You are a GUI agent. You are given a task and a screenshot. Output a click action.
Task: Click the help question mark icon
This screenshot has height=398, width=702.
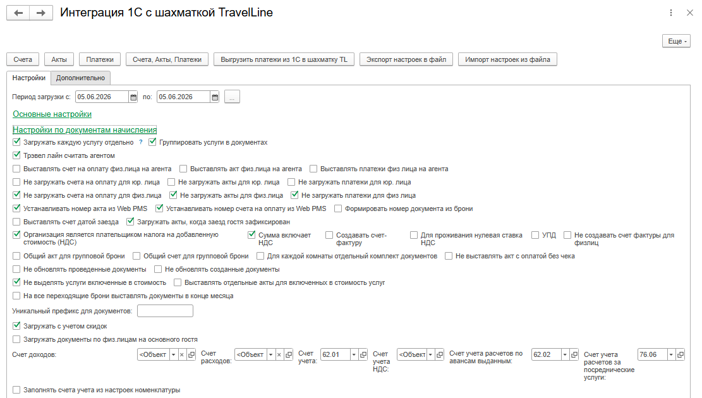[140, 142]
